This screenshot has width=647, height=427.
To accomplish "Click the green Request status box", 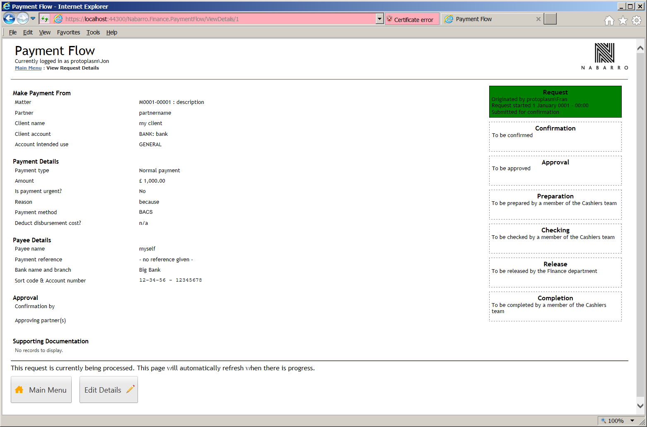I will [x=555, y=102].
